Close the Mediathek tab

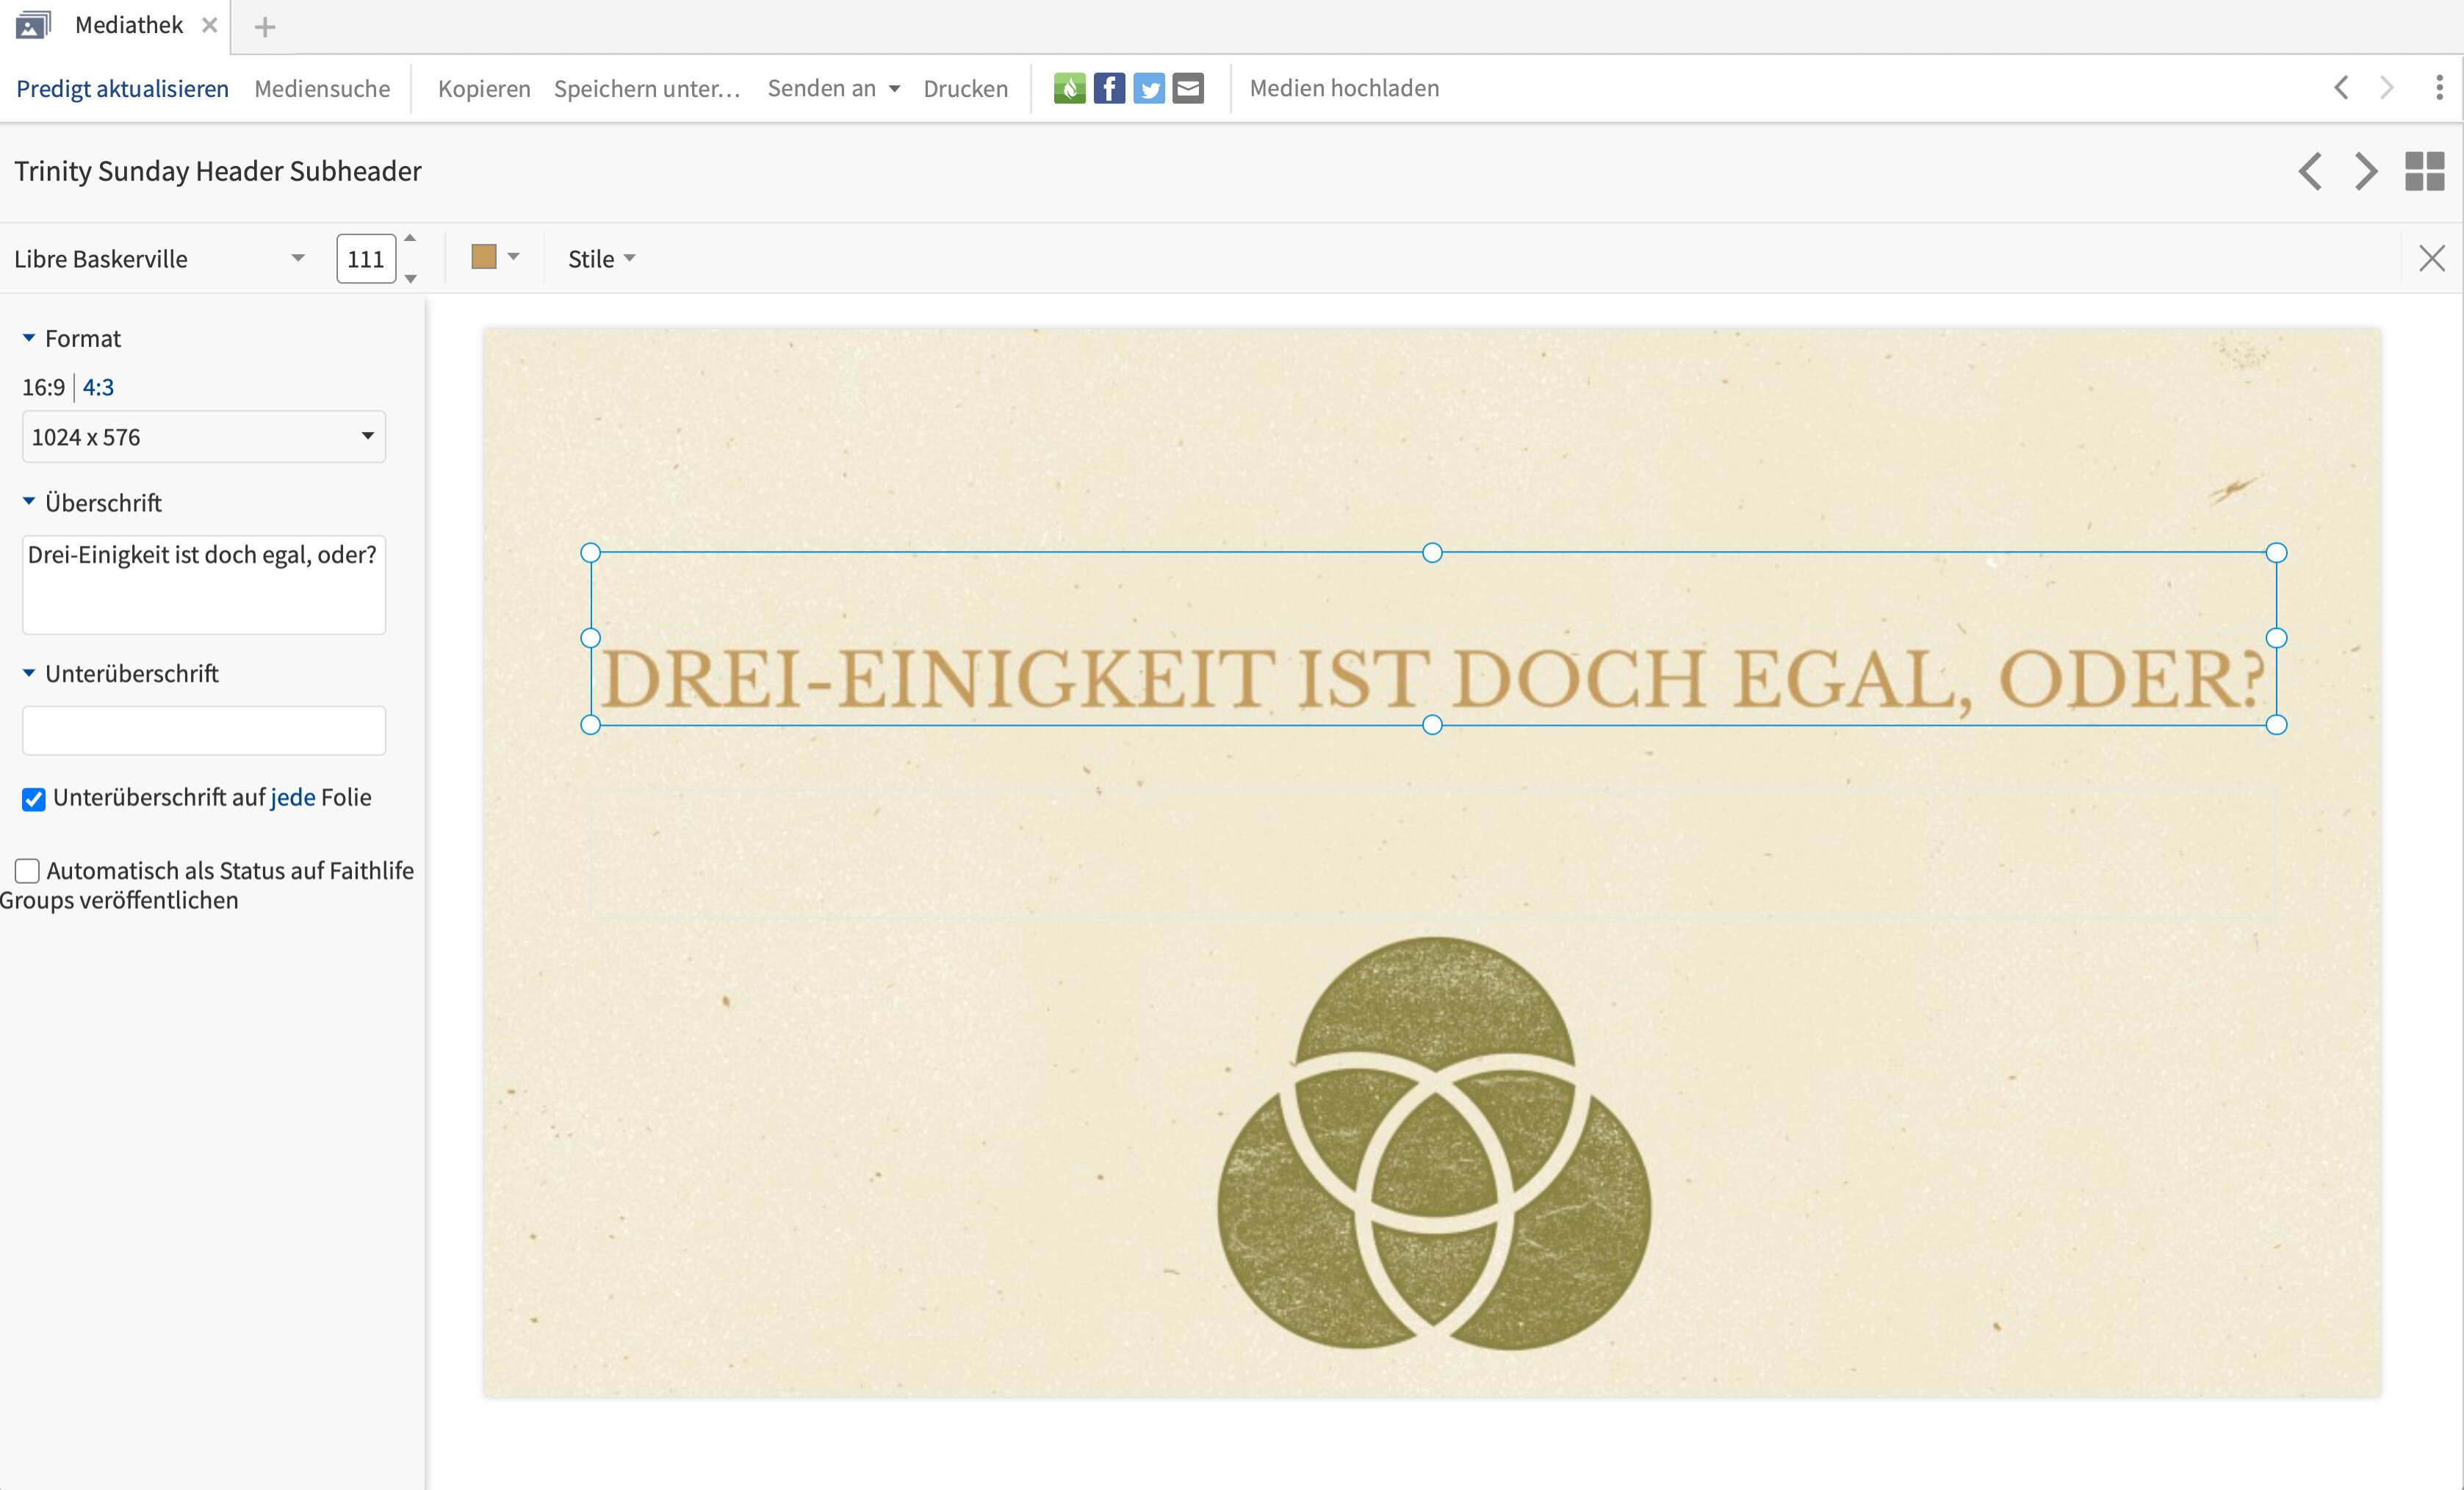click(x=209, y=25)
